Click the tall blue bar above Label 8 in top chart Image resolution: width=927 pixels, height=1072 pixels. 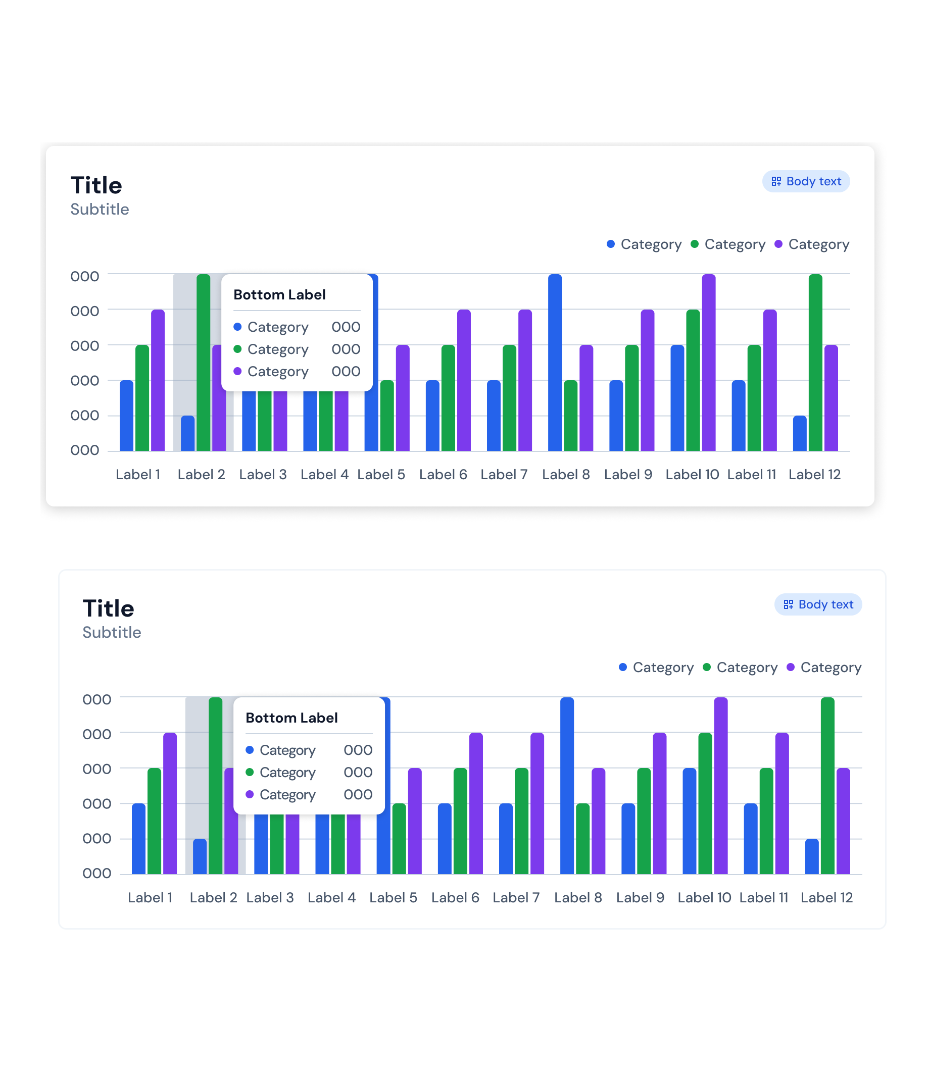554,362
